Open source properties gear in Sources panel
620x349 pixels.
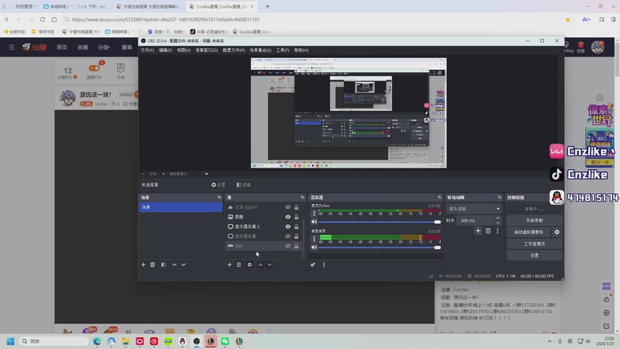pos(250,264)
